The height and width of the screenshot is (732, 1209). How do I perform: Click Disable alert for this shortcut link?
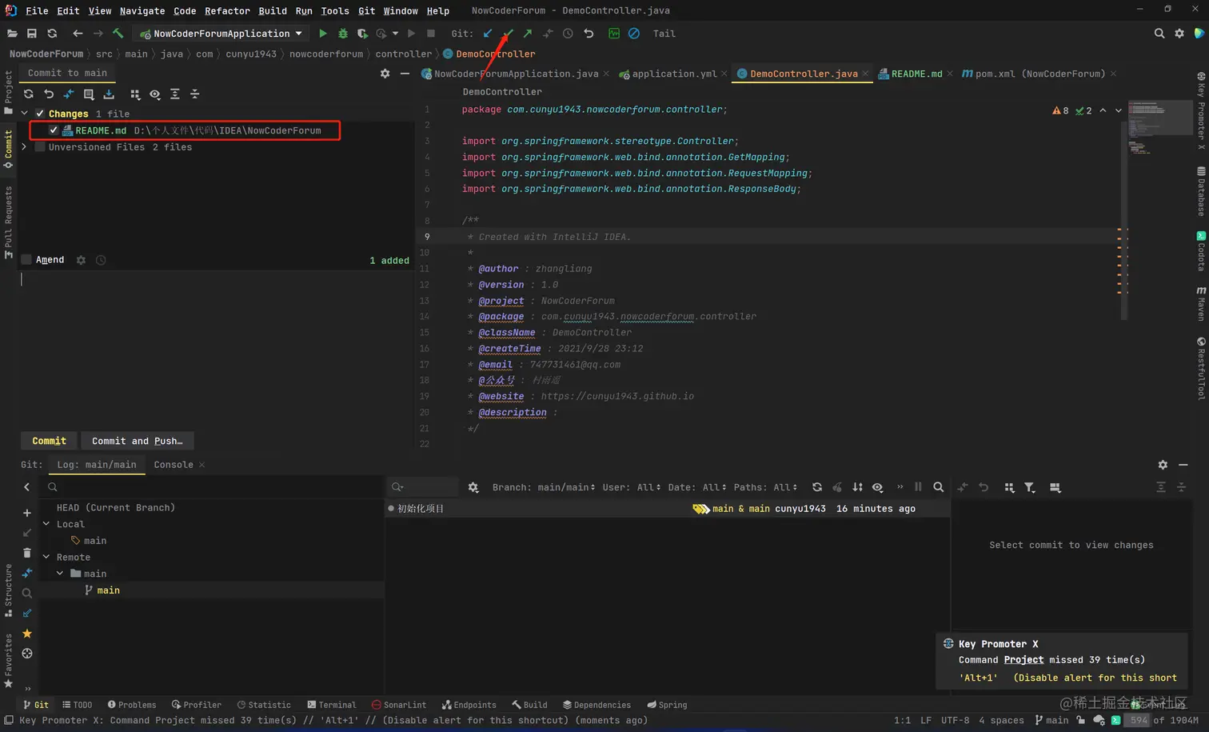click(1095, 678)
